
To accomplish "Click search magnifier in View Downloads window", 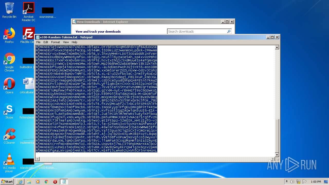I will tap(229, 31).
